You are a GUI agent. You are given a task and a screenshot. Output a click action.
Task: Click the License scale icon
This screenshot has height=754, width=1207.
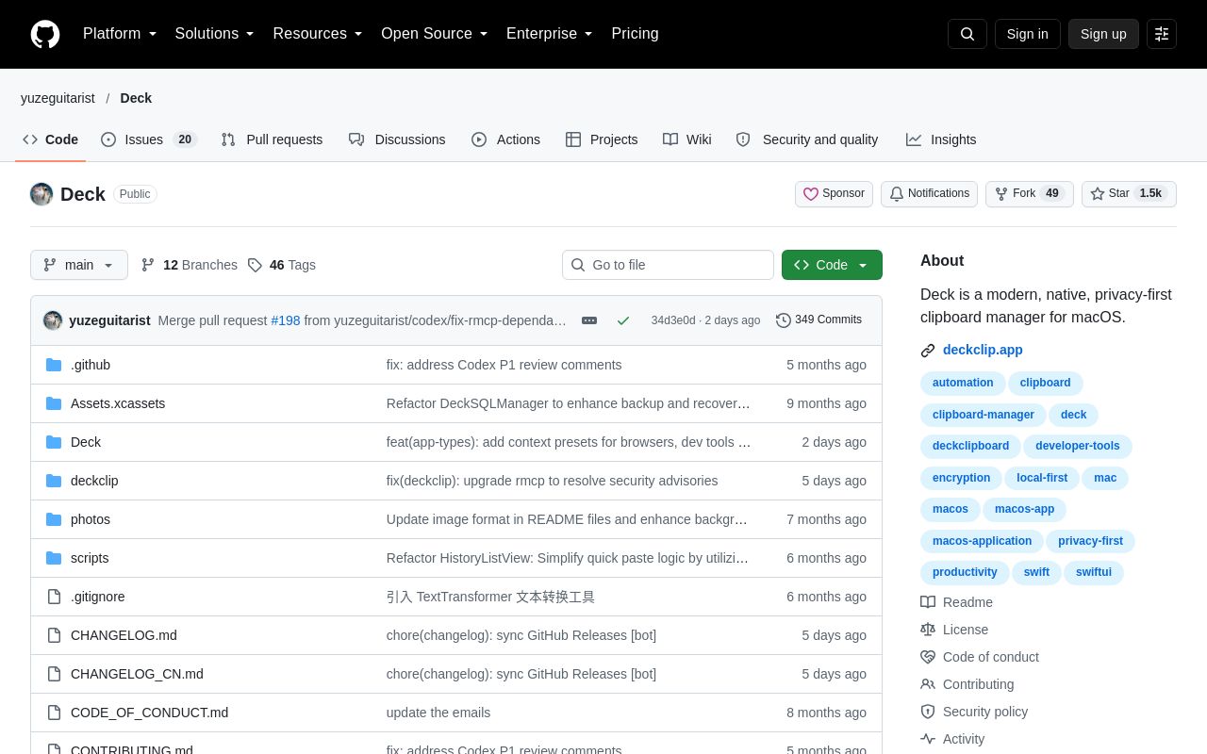point(928,630)
